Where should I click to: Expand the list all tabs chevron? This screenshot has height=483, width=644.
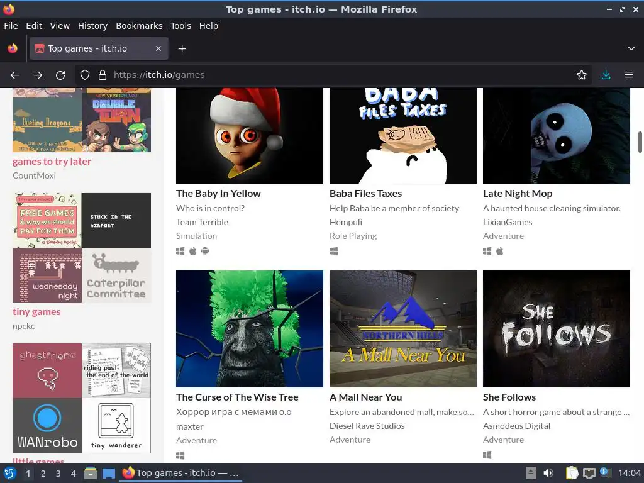631,48
